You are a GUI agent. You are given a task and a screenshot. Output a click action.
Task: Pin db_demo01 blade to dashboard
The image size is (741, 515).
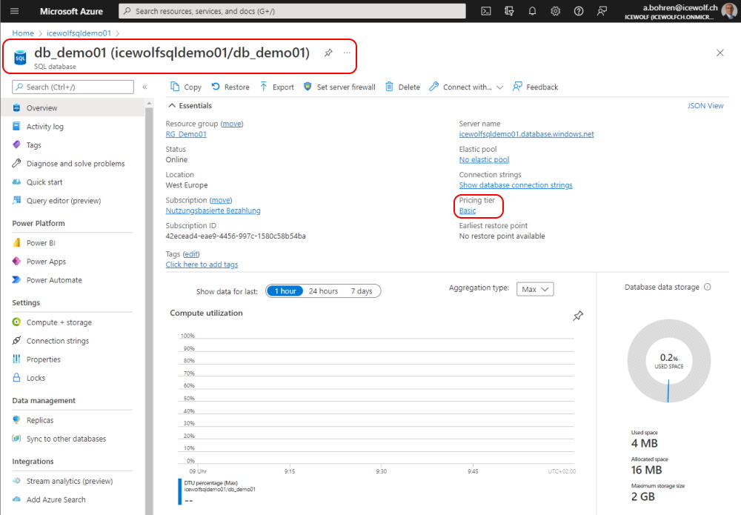point(328,53)
